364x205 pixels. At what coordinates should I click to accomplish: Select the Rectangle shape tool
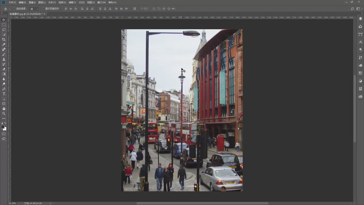pyautogui.click(x=4, y=104)
